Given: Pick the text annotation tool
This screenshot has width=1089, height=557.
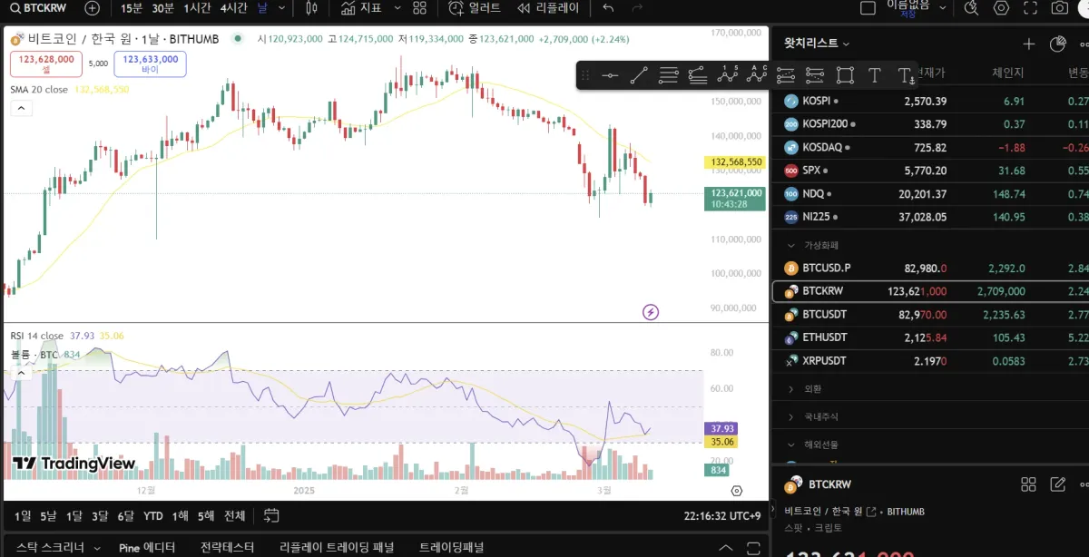Looking at the screenshot, I should tap(875, 75).
